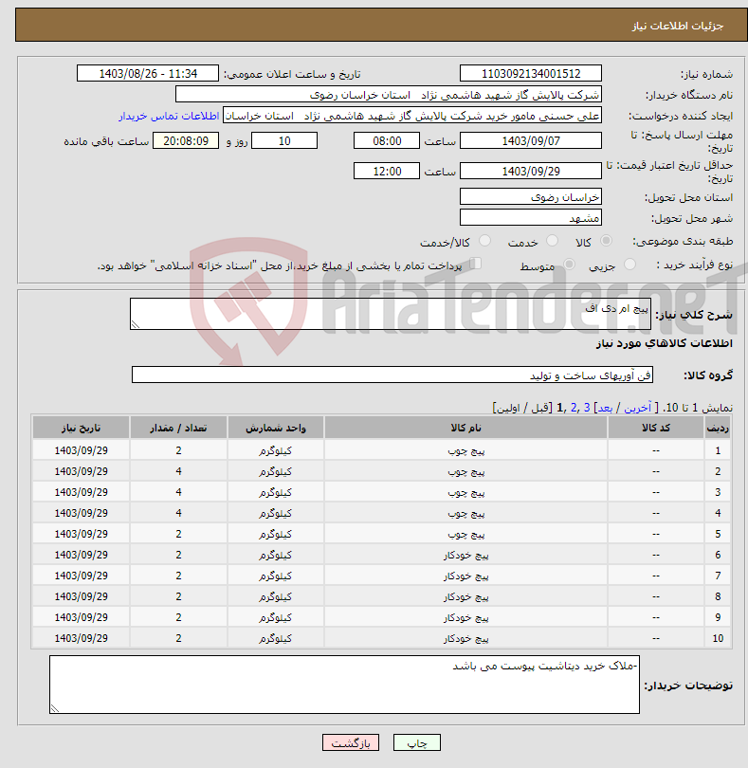Click the announcement date field 1403/08/26
This screenshot has width=748, height=768.
pos(148,73)
